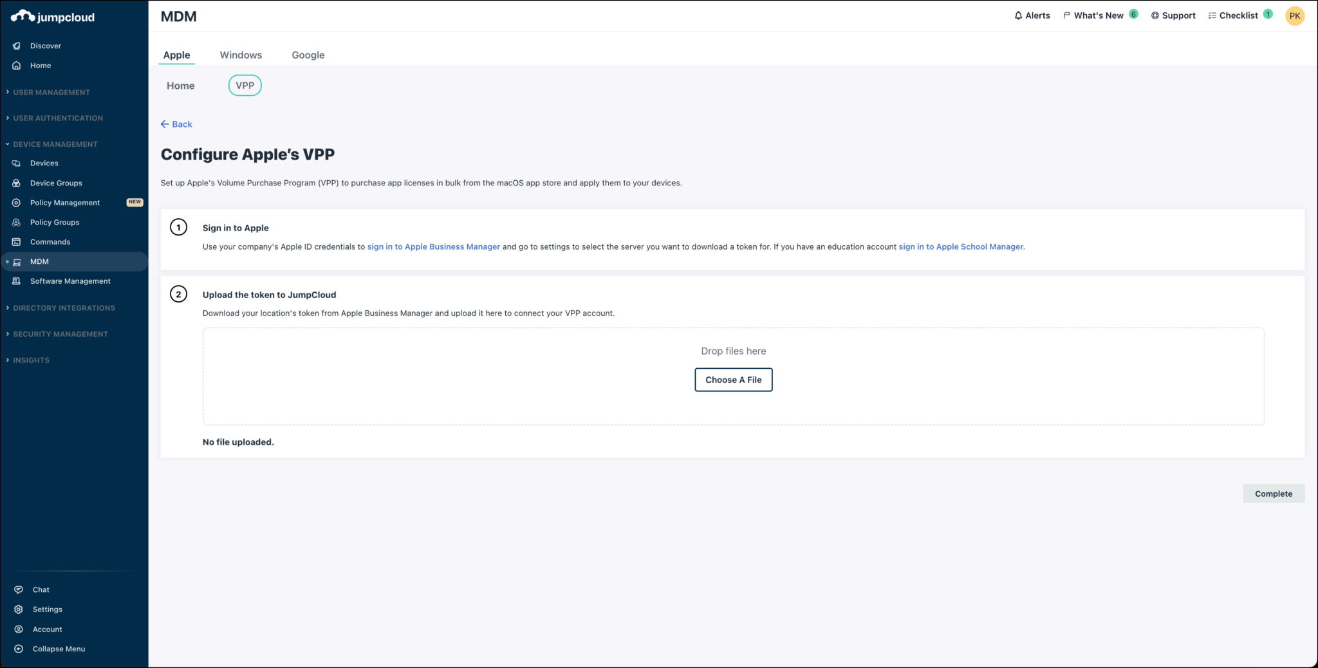Collapse the DEVICE MANAGEMENT section
The width and height of the screenshot is (1318, 668).
55,144
